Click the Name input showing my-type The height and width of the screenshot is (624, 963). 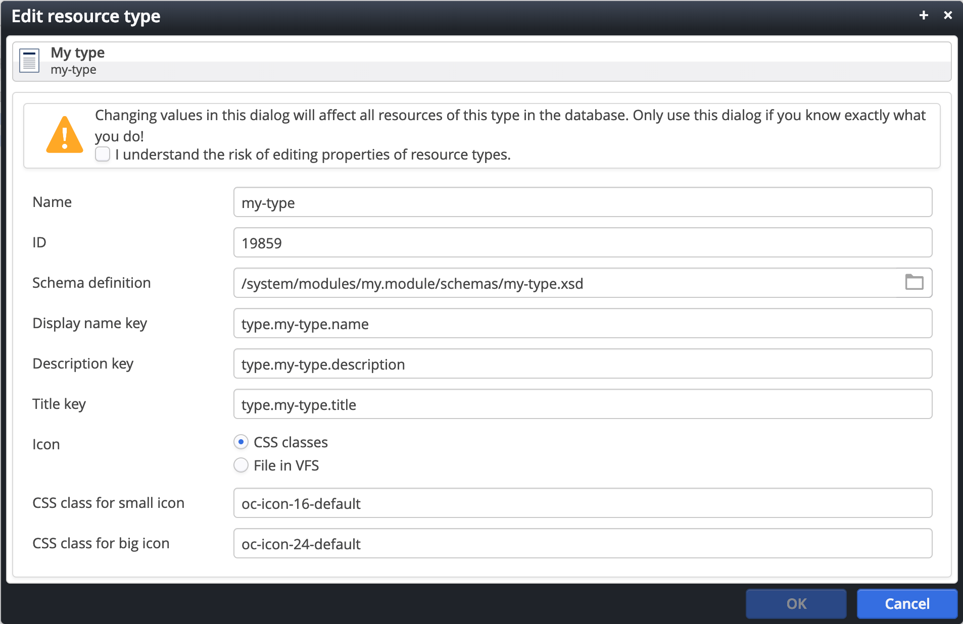(x=581, y=202)
